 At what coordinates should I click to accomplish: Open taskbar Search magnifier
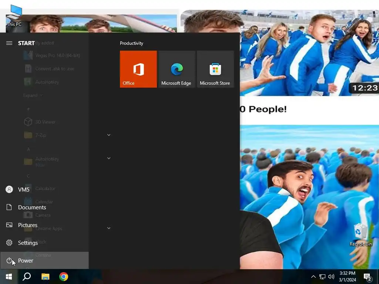(27, 277)
